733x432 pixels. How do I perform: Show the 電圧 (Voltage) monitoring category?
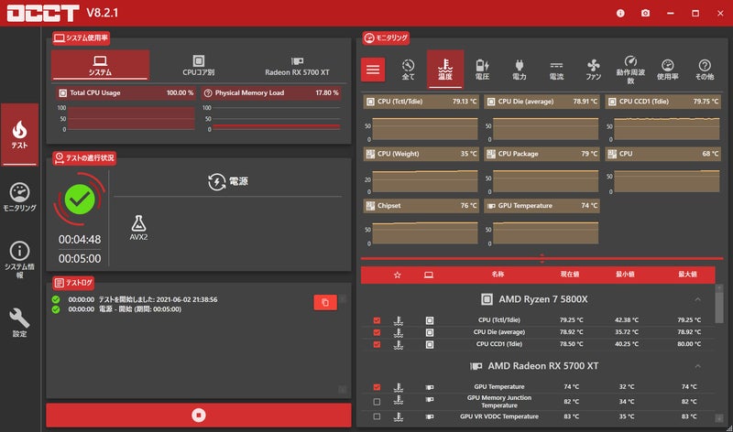click(482, 70)
